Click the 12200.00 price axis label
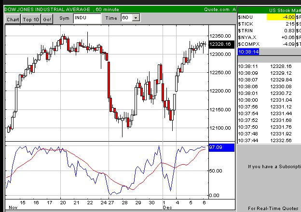Image resolution: width=301 pixels, height=212 pixels. (220, 91)
